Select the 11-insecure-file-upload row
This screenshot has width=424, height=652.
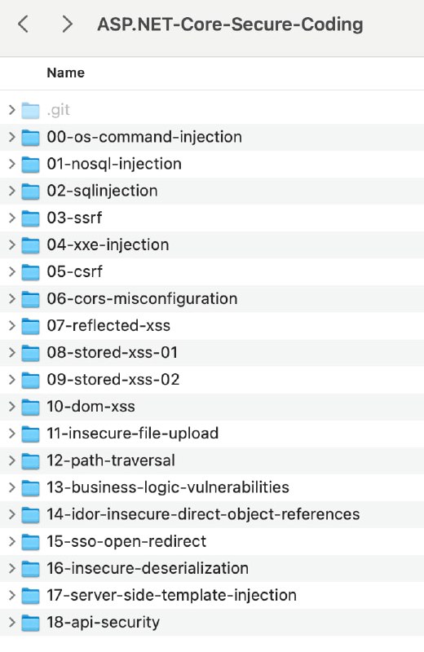(x=212, y=434)
